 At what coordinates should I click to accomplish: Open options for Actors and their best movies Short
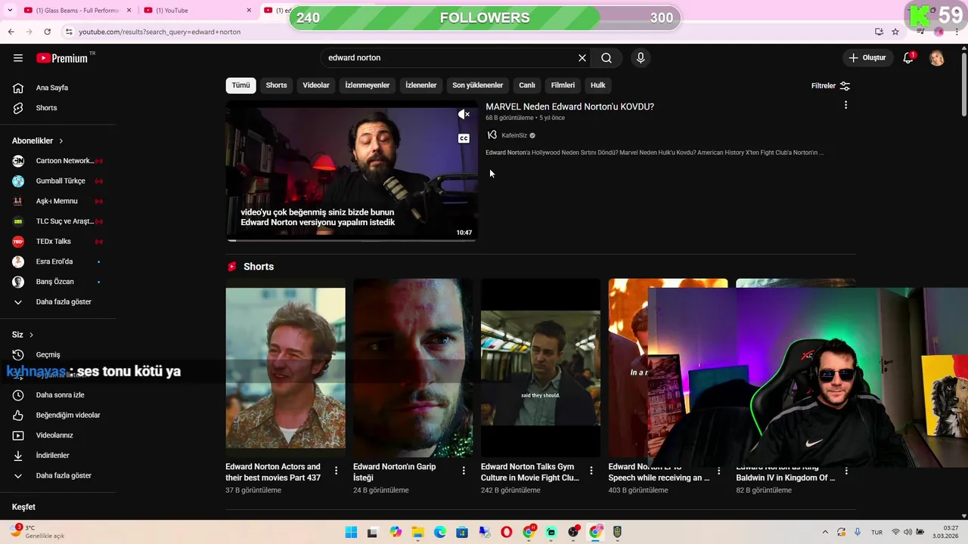(337, 471)
